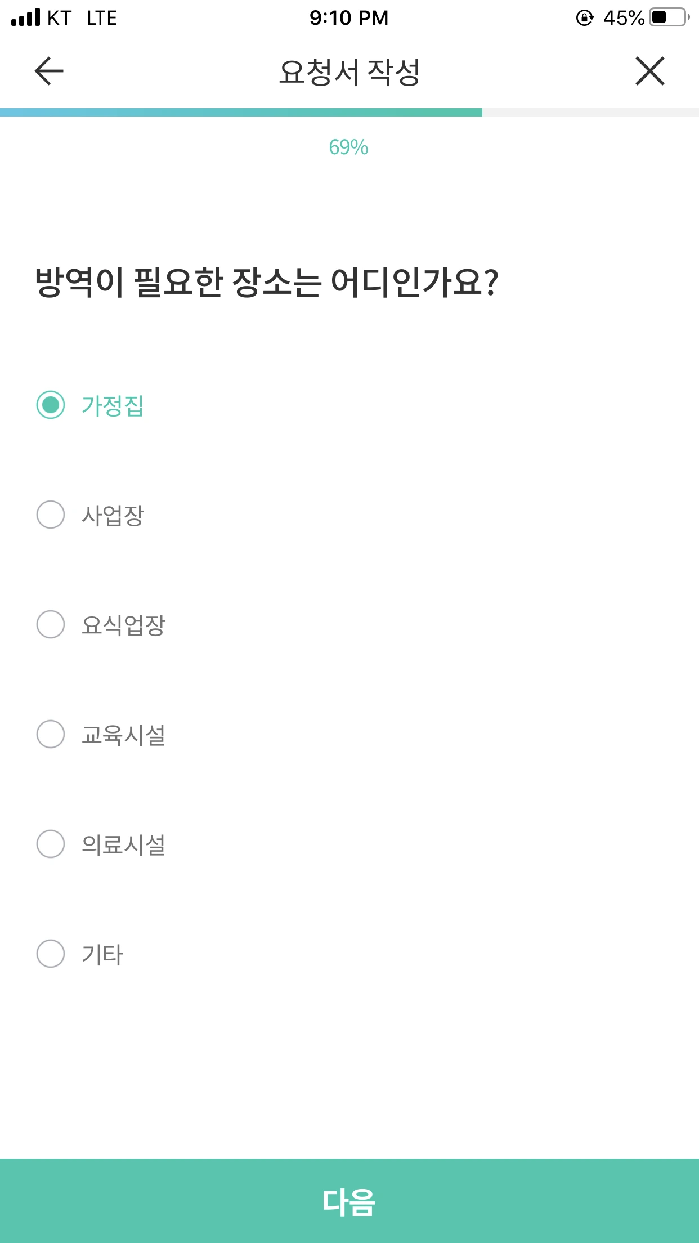Tap the 요청서 작성 header title

(x=349, y=72)
